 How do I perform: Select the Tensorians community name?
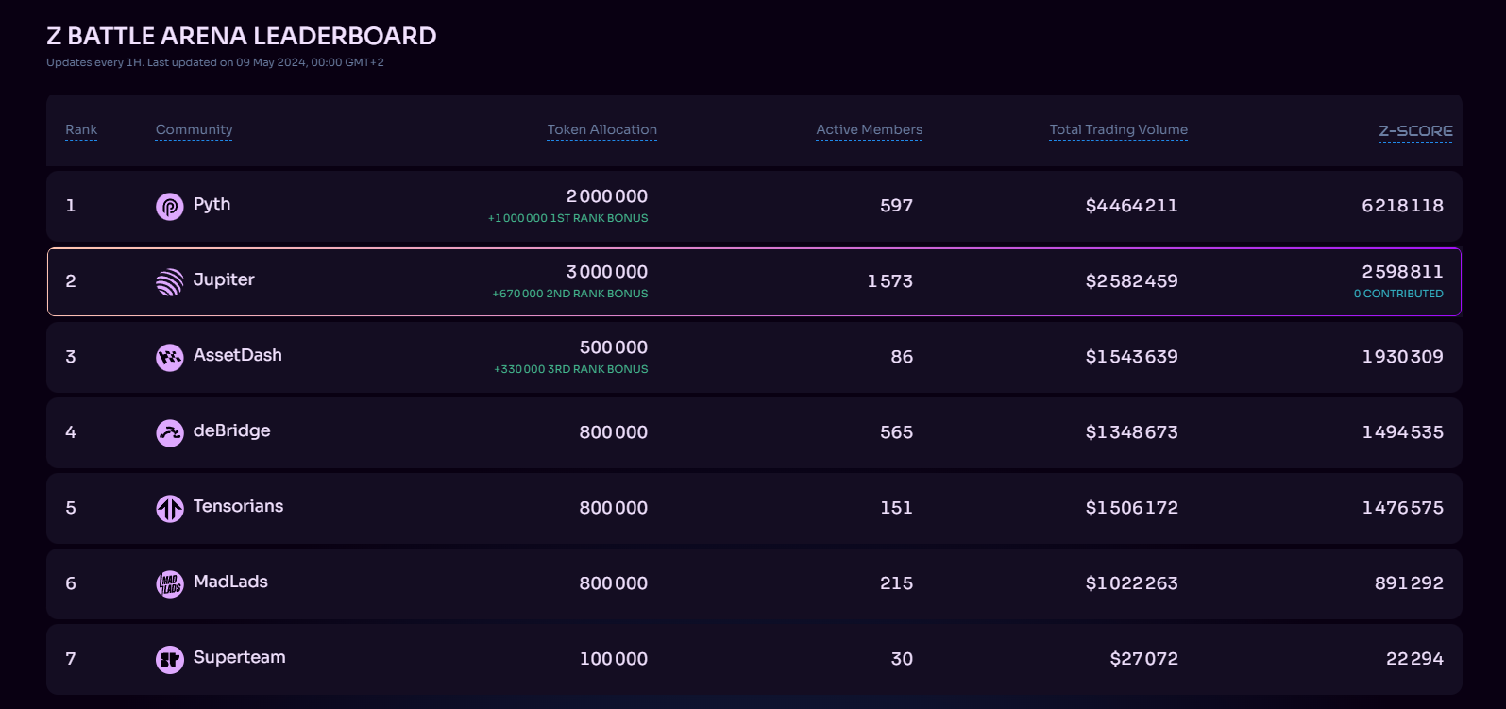(x=238, y=506)
